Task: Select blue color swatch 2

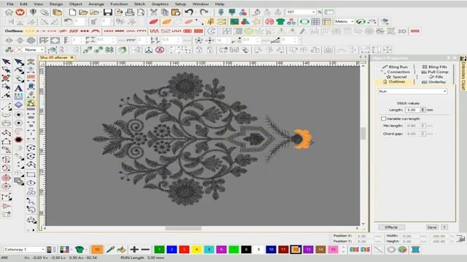Action: pyautogui.click(x=171, y=250)
